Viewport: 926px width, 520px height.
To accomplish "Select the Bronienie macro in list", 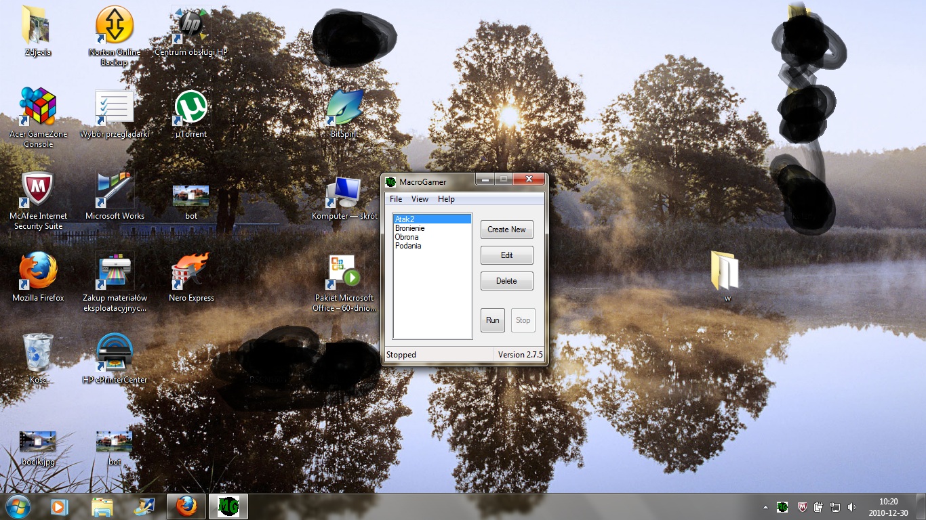I will [432, 228].
